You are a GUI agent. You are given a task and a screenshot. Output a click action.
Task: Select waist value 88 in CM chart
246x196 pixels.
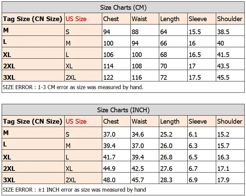[137, 32]
